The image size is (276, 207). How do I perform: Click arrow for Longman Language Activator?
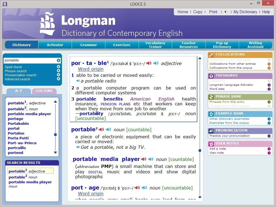(269, 85)
